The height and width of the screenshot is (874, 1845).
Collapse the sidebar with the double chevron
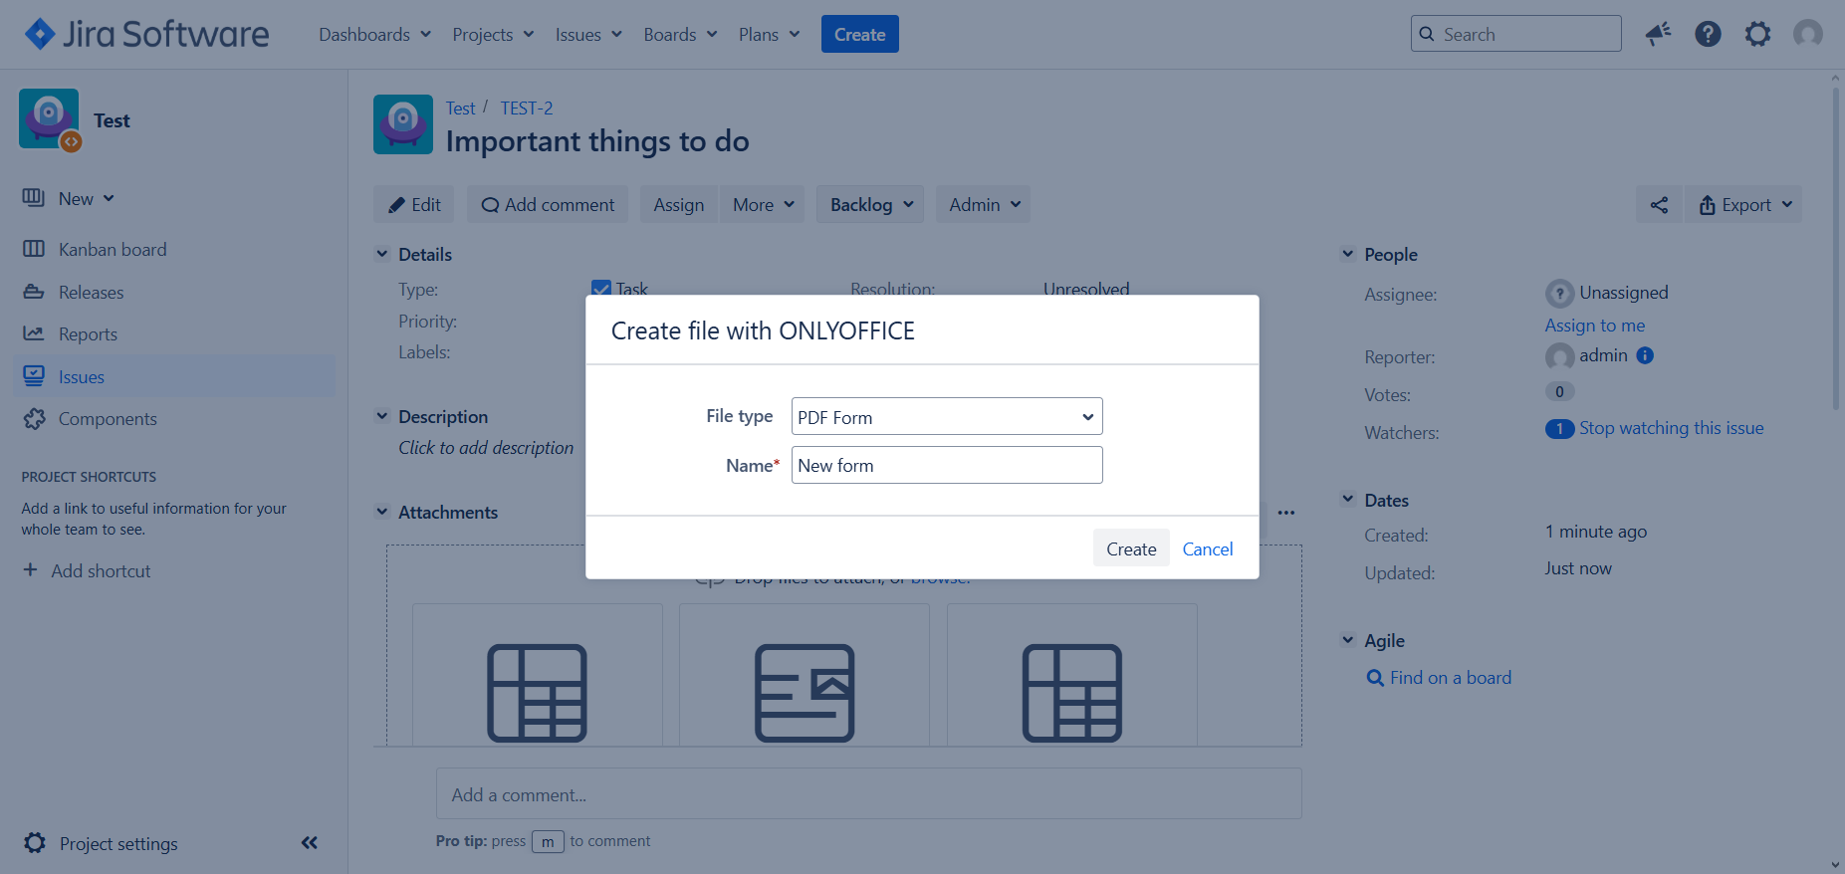310,843
